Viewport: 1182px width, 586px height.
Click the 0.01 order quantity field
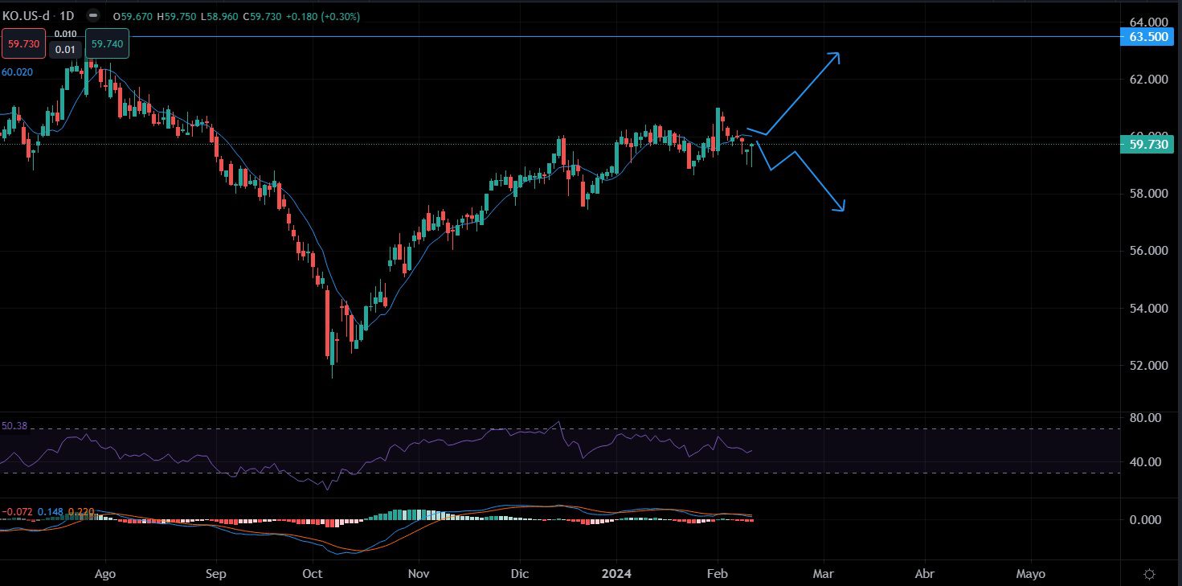pyautogui.click(x=64, y=50)
